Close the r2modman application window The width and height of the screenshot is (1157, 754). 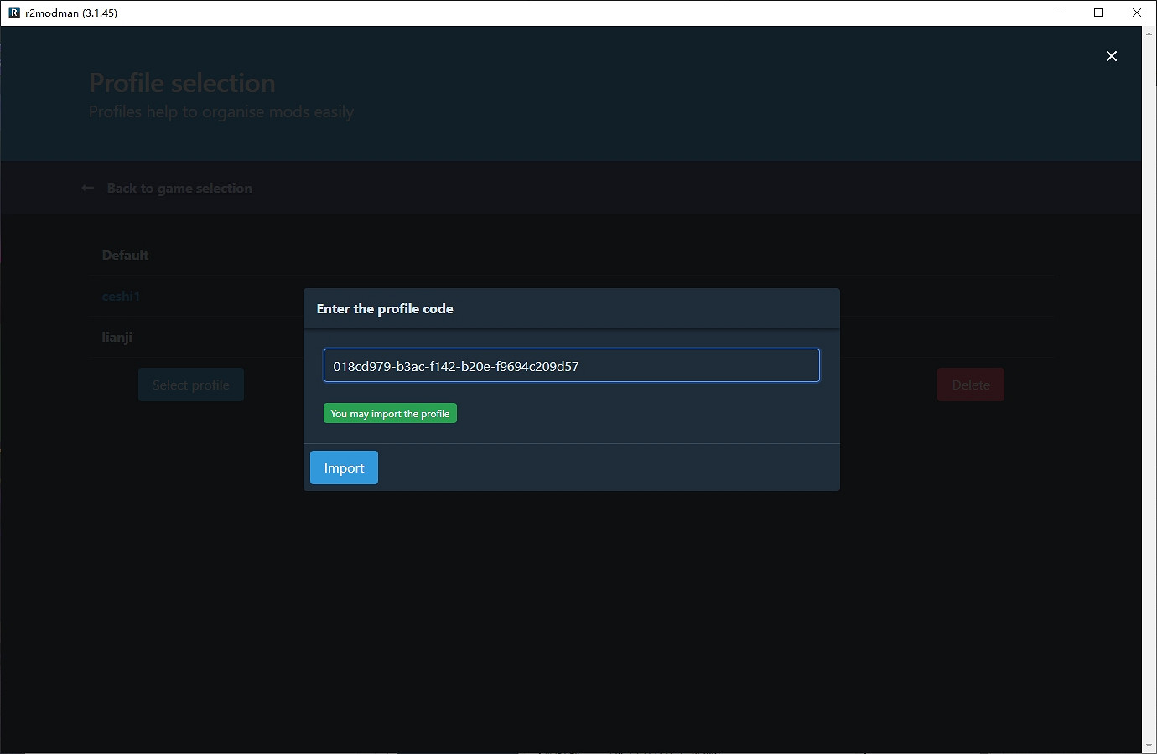tap(1137, 13)
